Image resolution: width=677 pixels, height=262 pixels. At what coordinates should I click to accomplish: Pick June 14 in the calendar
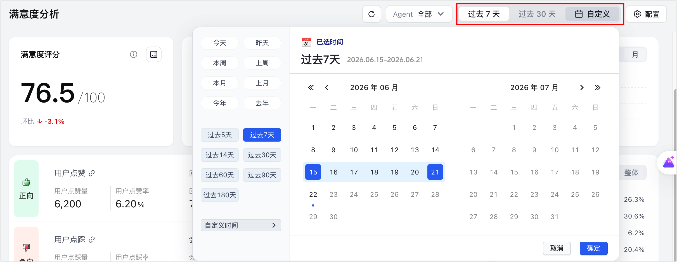[x=435, y=150]
